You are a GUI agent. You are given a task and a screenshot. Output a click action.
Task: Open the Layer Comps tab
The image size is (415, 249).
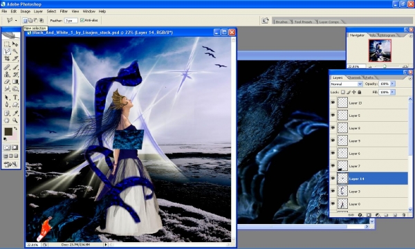click(329, 21)
